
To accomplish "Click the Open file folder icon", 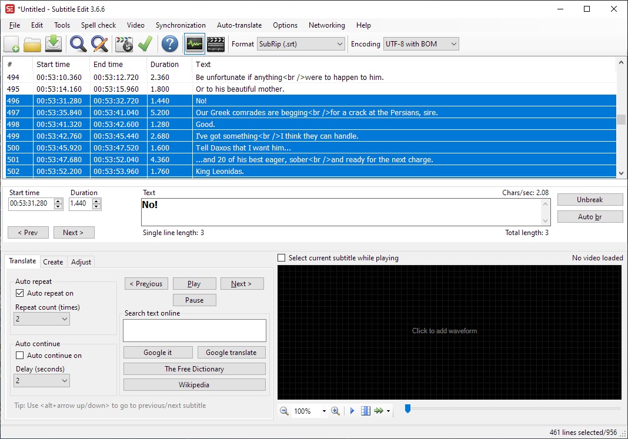I will [x=32, y=44].
